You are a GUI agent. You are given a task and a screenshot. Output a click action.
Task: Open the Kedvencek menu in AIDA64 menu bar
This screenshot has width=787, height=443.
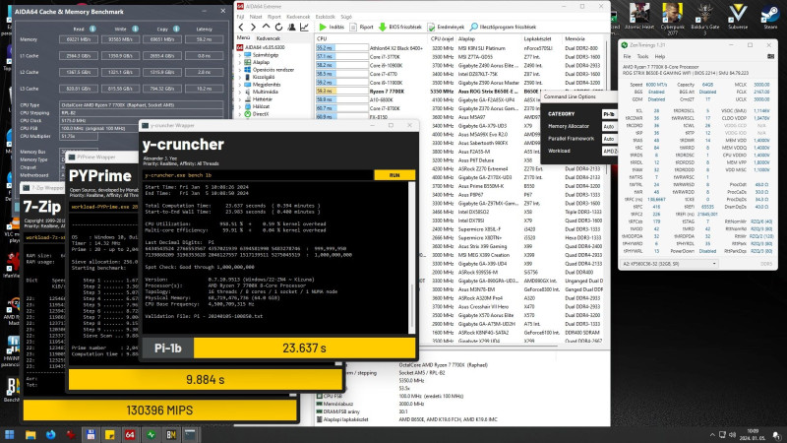tap(298, 17)
